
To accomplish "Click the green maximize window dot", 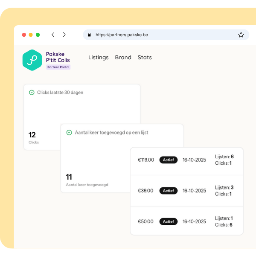I will point(38,35).
